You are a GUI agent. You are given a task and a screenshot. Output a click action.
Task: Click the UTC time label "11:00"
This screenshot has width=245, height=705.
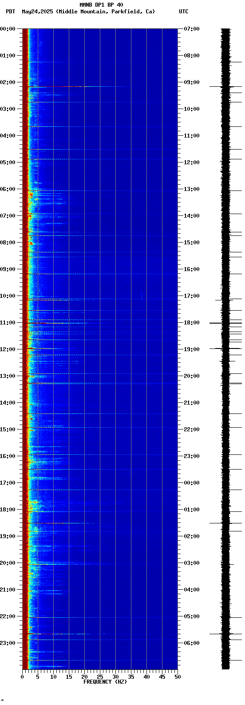[x=192, y=136]
